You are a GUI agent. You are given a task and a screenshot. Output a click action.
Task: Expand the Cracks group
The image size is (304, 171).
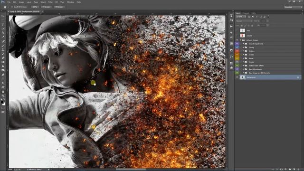(243, 55)
